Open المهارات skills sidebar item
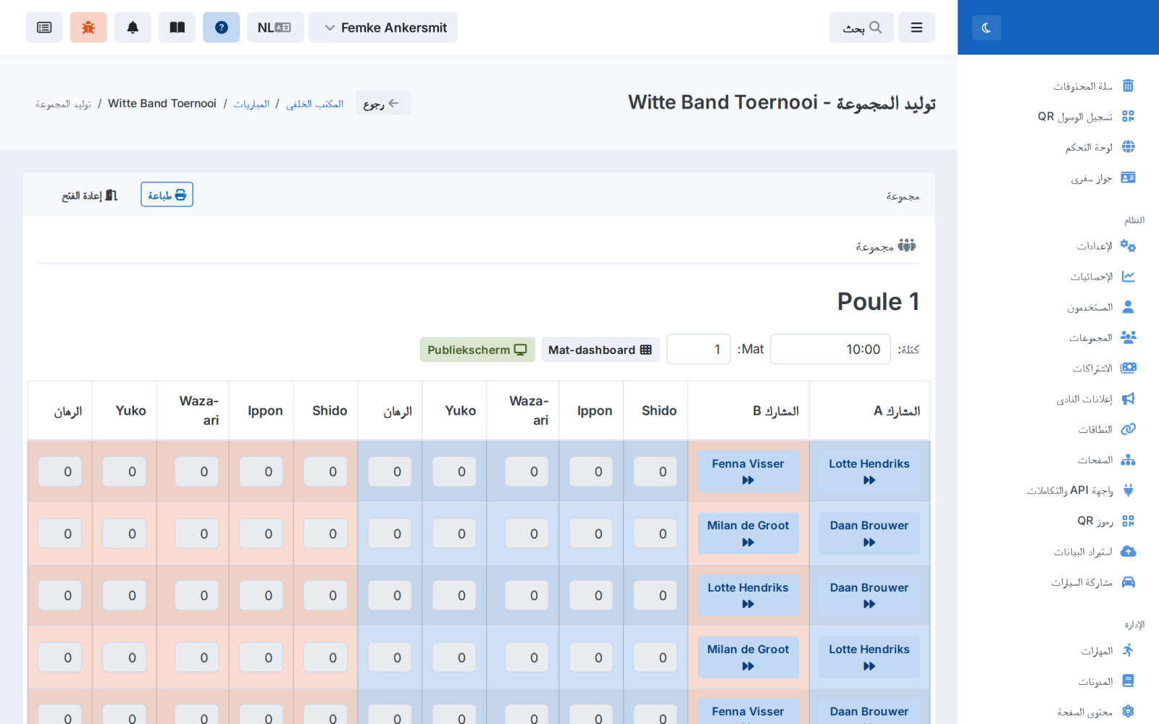Viewport: 1159px width, 724px height. 1108,651
